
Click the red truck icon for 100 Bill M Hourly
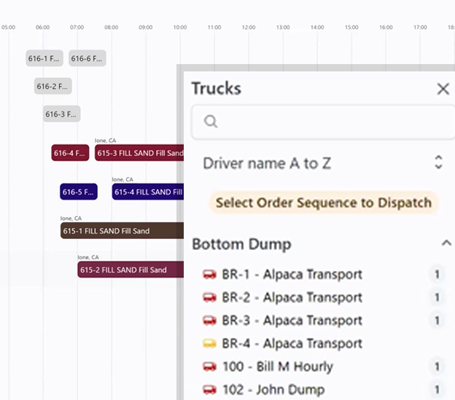209,366
